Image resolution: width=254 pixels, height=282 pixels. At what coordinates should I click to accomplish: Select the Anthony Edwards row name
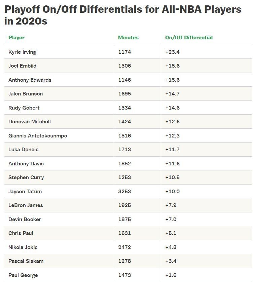pyautogui.click(x=30, y=80)
